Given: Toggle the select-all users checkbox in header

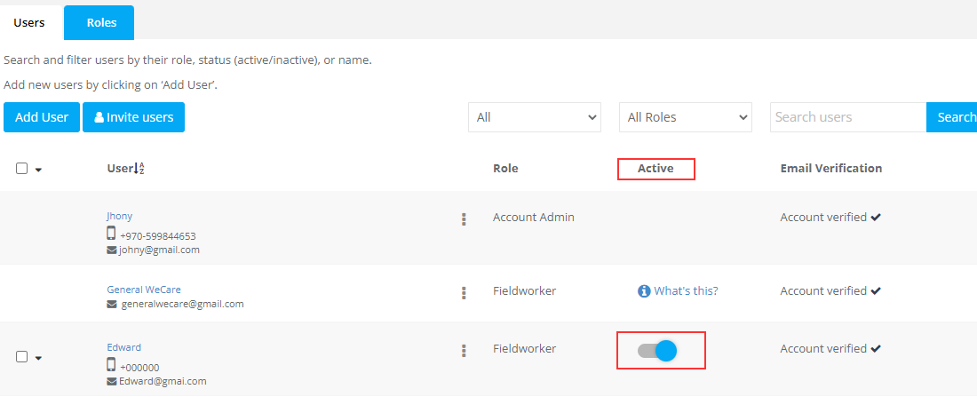Looking at the screenshot, I should pyautogui.click(x=22, y=169).
